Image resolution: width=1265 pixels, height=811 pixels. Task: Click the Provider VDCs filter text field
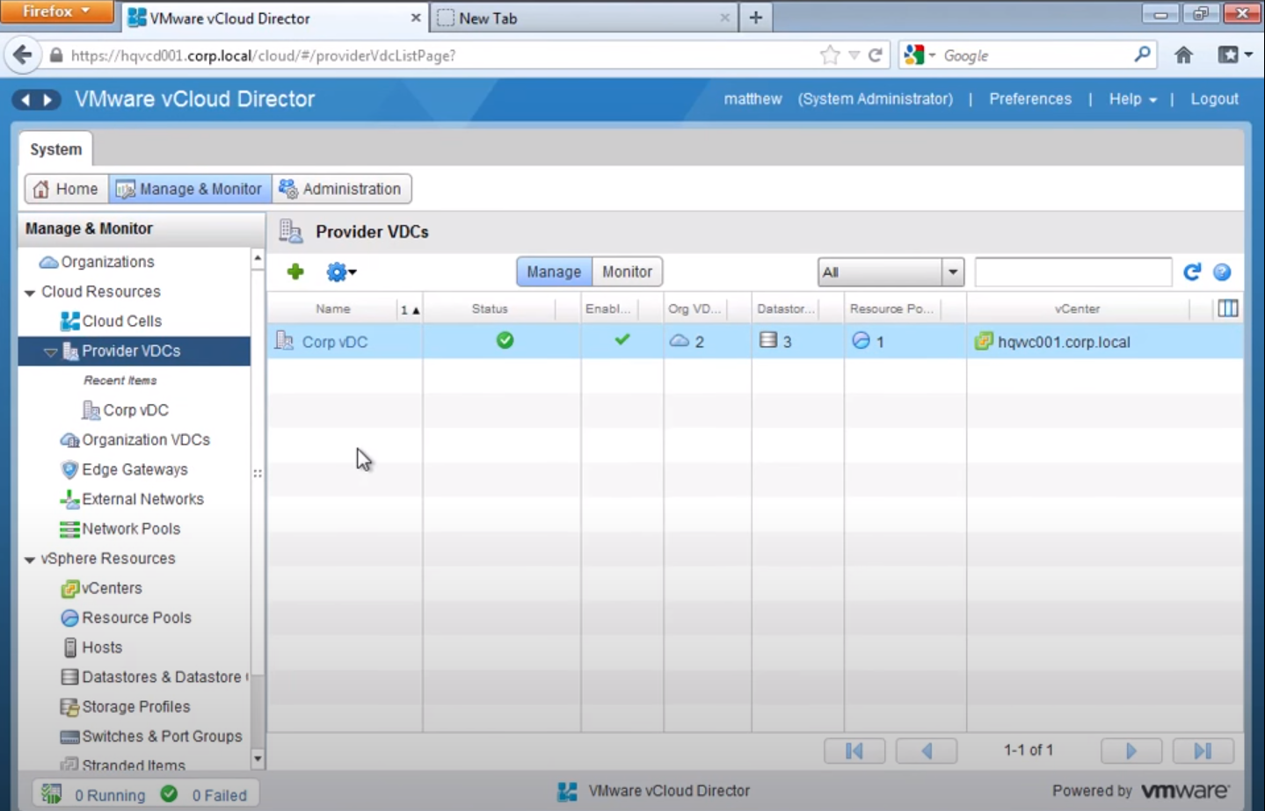click(x=1073, y=272)
